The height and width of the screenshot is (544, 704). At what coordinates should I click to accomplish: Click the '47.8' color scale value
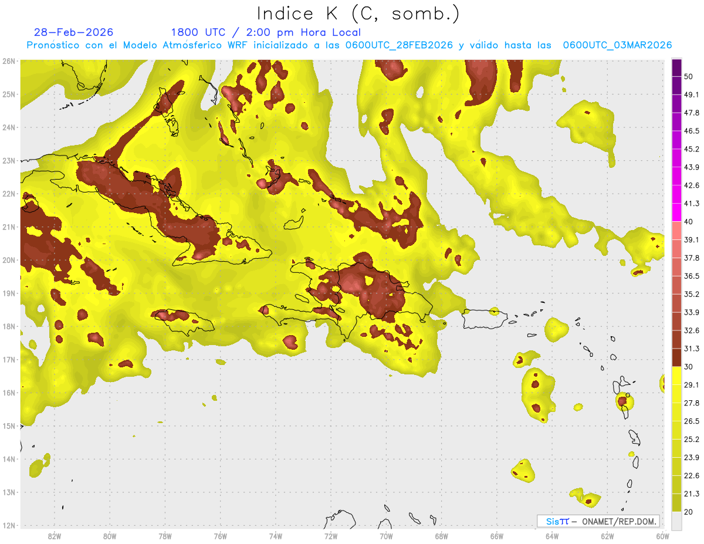(691, 113)
